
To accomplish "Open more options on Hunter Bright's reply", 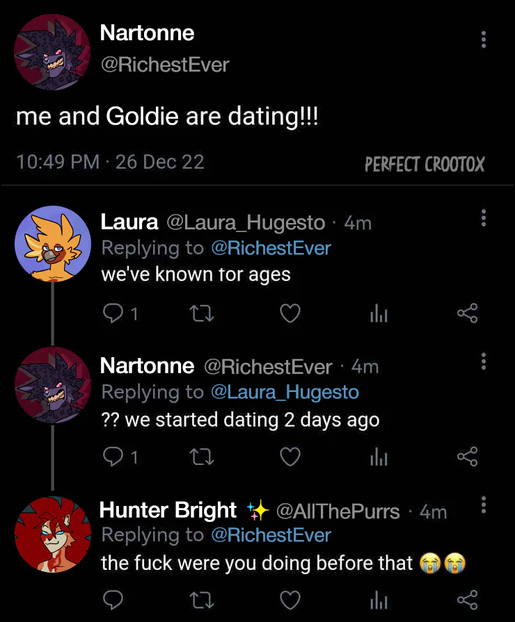I will (x=483, y=505).
